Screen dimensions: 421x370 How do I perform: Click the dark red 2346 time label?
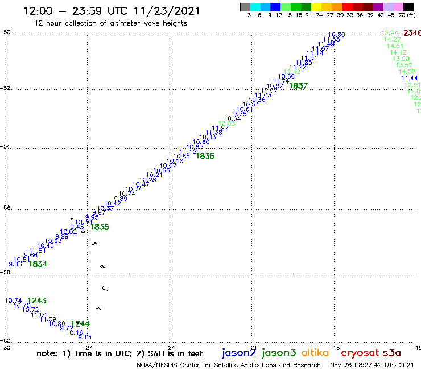(x=412, y=33)
